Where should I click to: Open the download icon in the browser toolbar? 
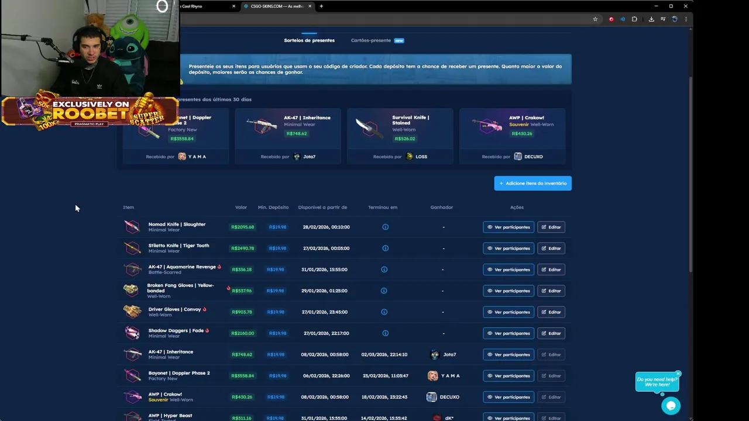651,19
